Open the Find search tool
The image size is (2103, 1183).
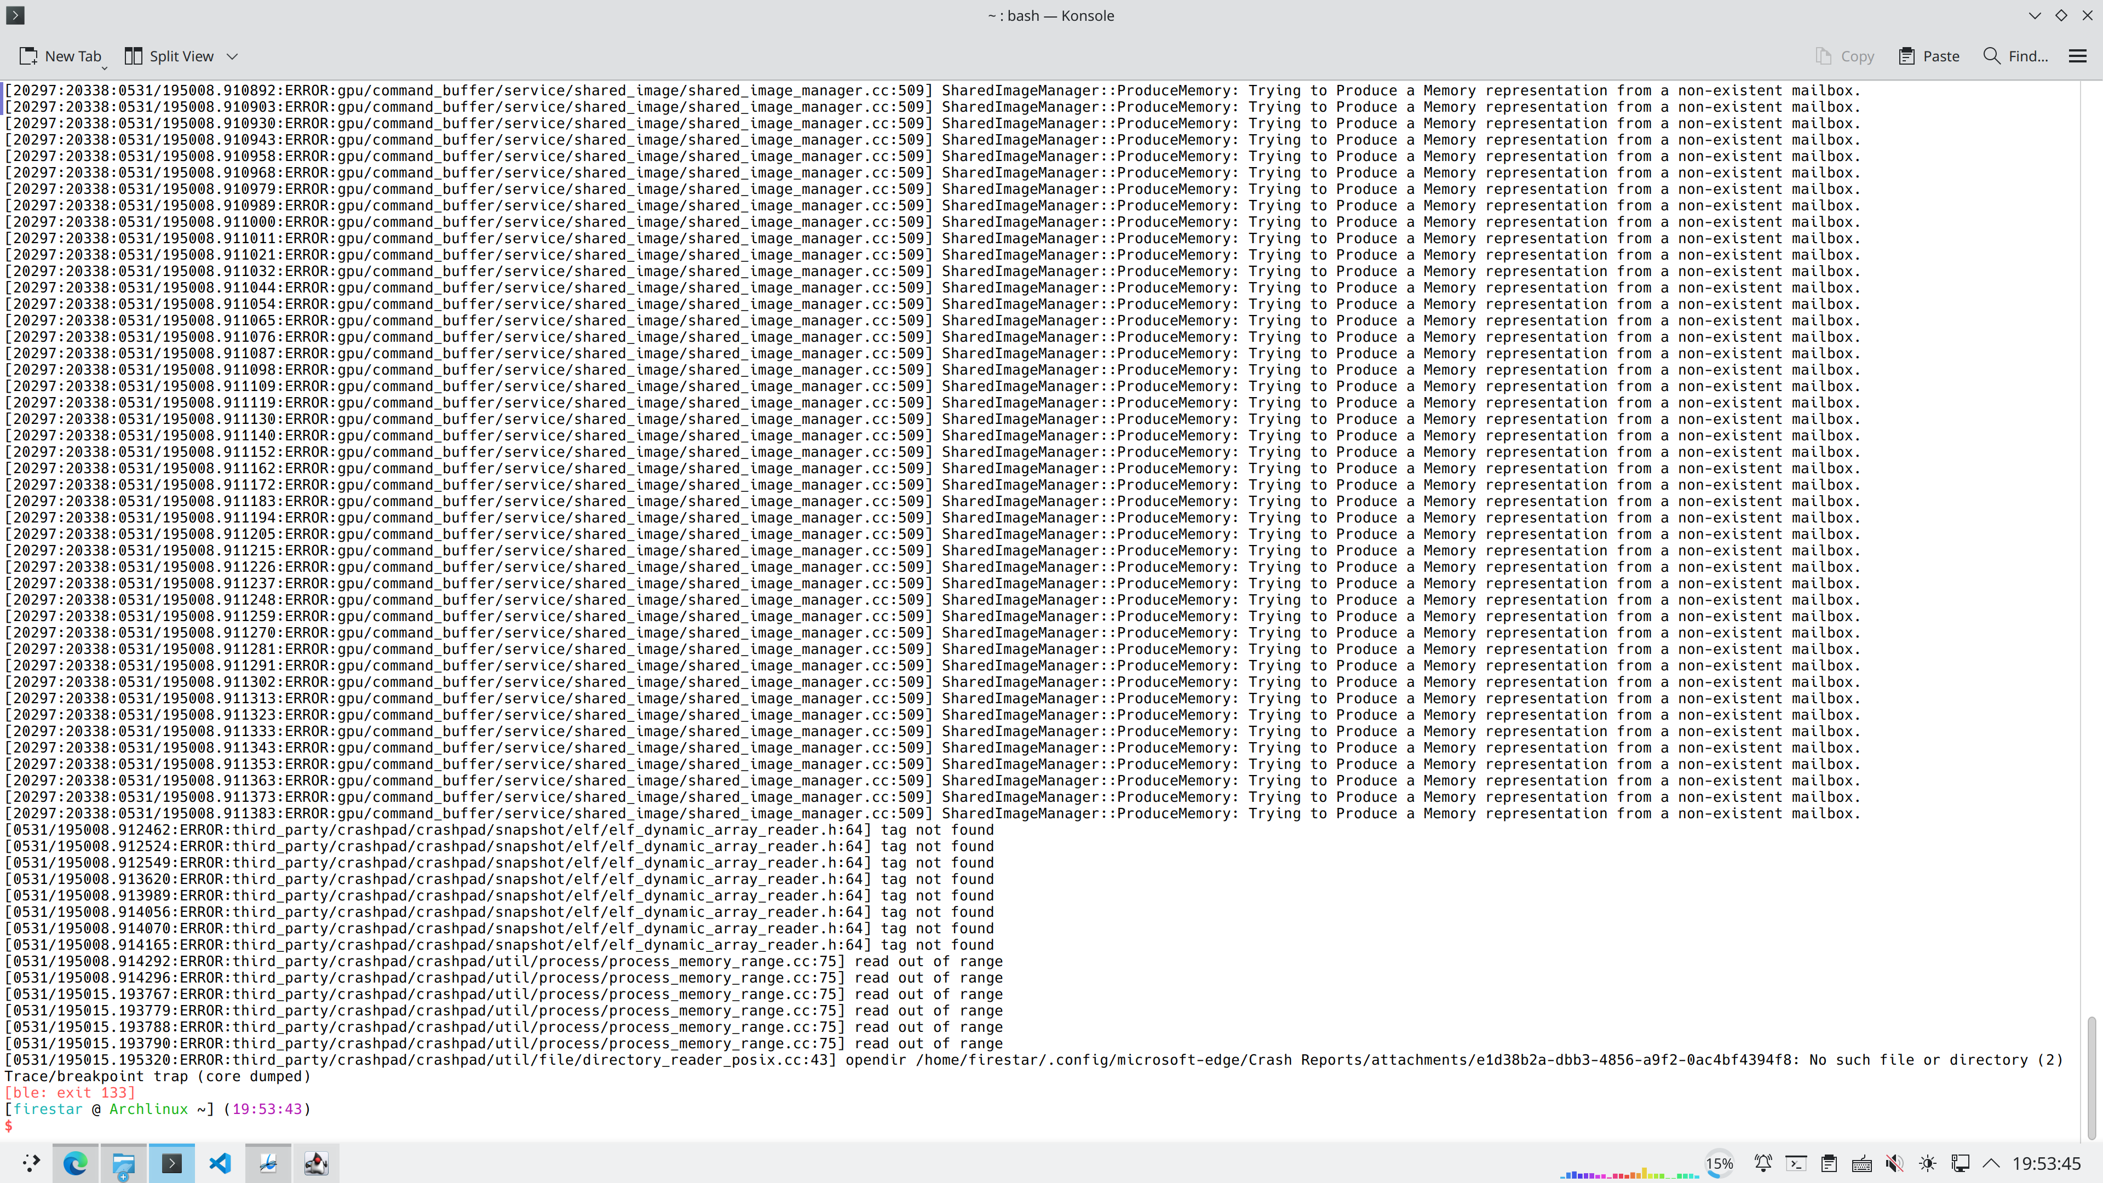click(x=2015, y=56)
